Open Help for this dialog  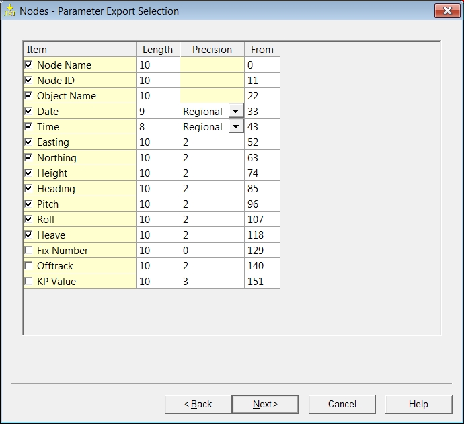pyautogui.click(x=418, y=404)
